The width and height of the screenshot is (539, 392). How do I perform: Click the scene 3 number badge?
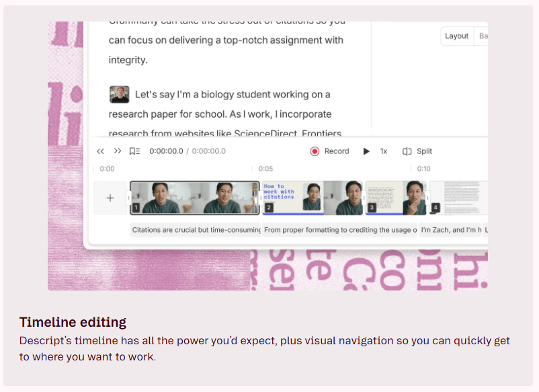[372, 208]
